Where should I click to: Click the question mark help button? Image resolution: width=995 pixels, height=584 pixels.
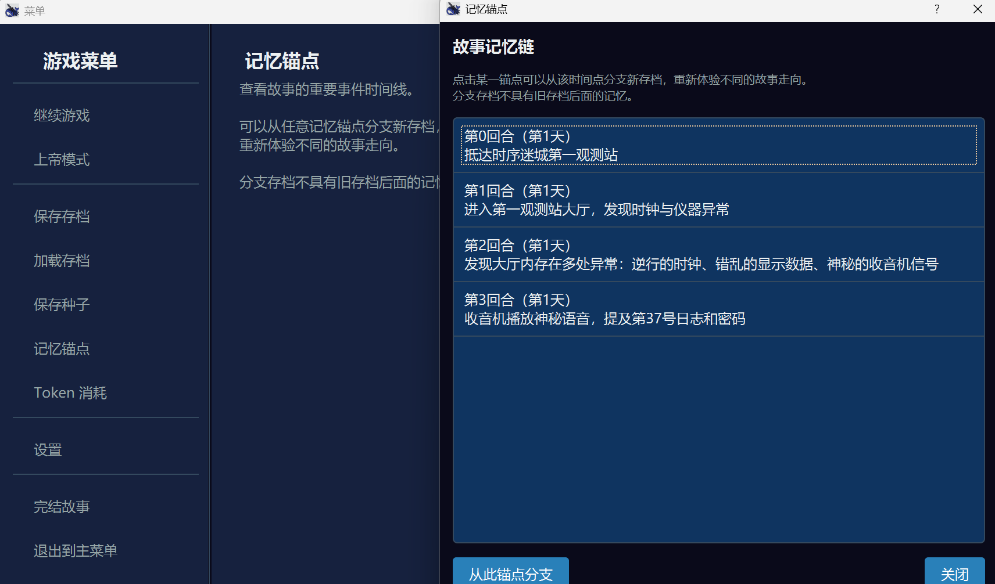[937, 9]
